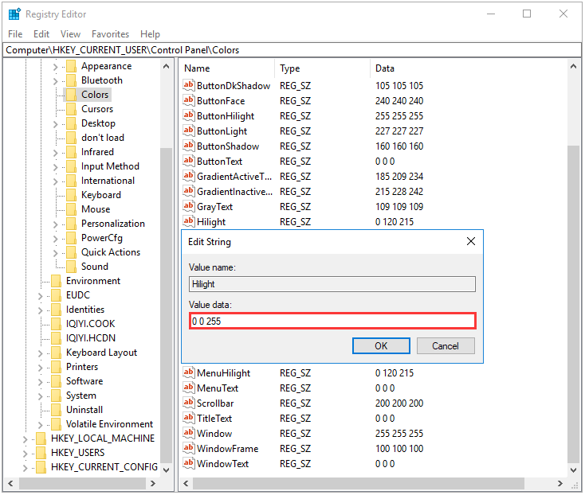The height and width of the screenshot is (495, 585).
Task: Click the Uninstall folder icon
Action: (x=56, y=410)
